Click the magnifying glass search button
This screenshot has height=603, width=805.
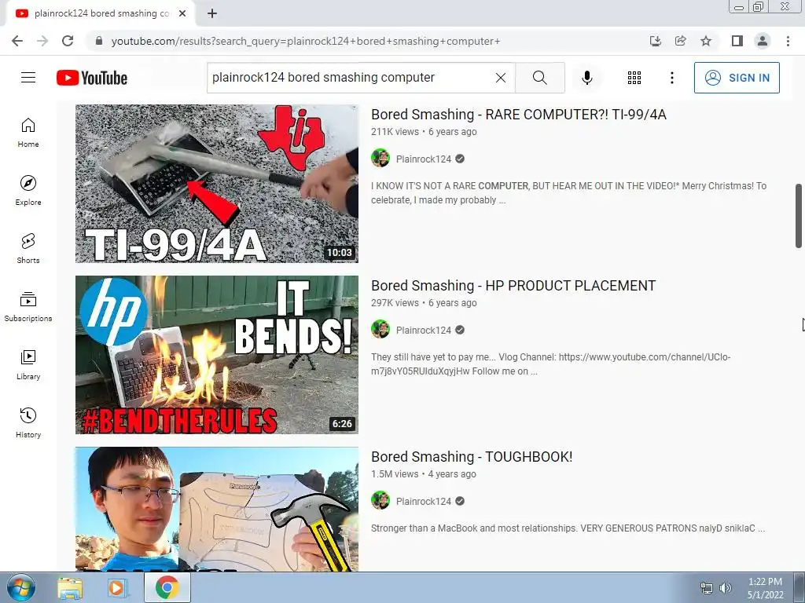[539, 78]
